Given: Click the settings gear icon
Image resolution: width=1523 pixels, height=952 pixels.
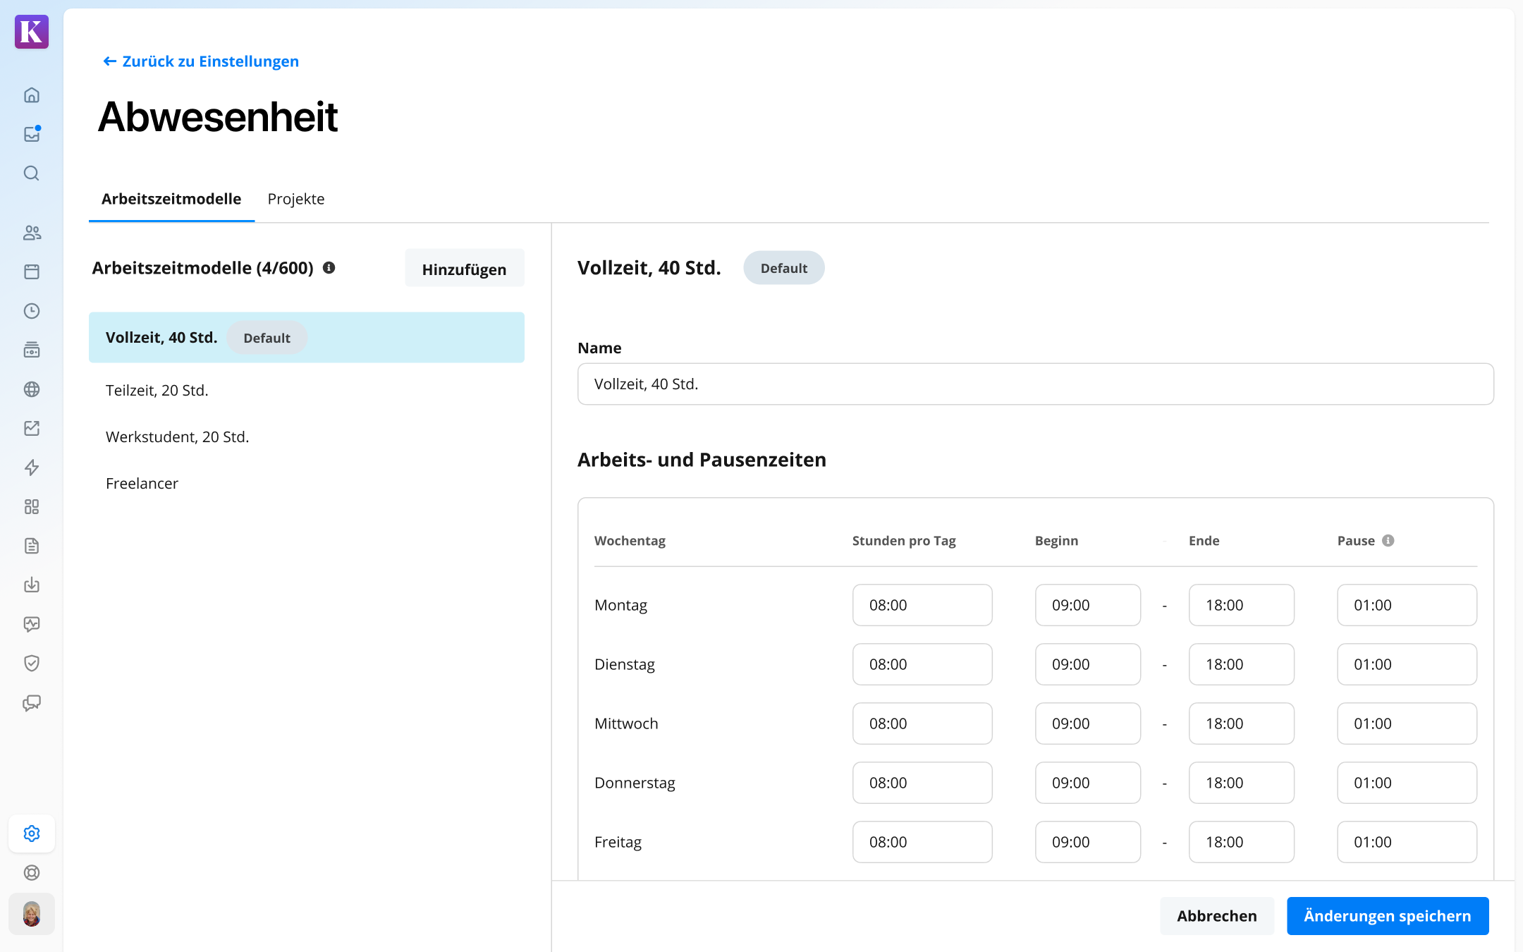Looking at the screenshot, I should pos(32,834).
